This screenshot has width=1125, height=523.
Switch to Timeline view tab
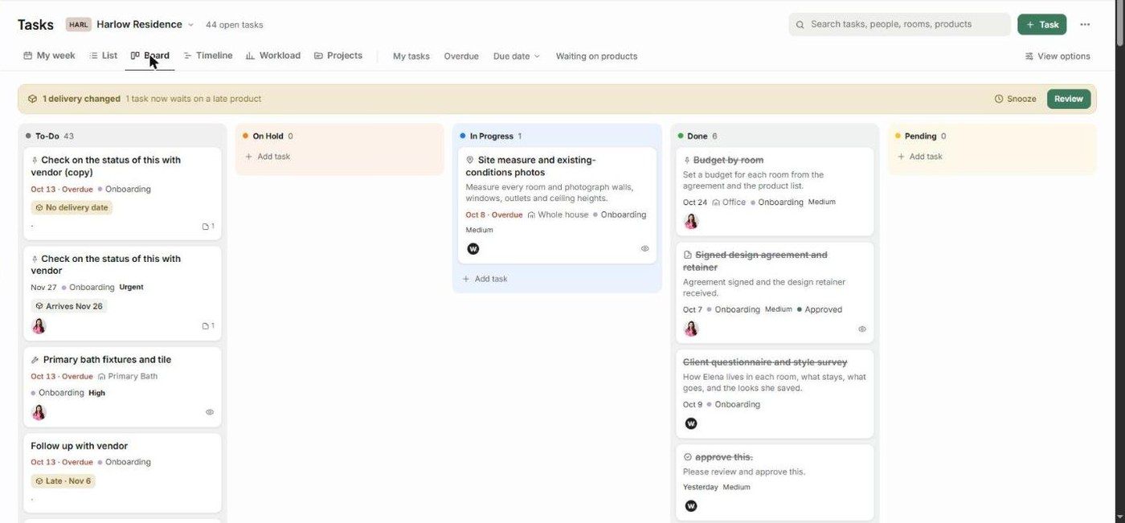click(208, 55)
